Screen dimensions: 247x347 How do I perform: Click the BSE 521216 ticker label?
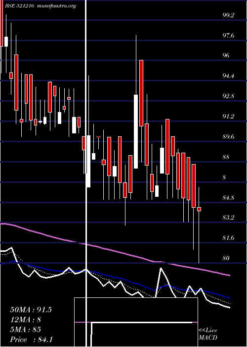point(20,6)
